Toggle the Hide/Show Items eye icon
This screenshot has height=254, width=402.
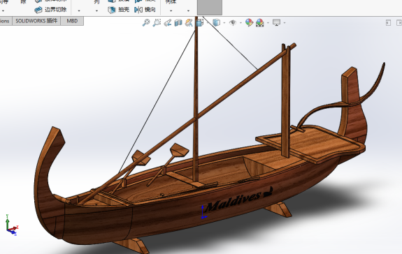(233, 22)
